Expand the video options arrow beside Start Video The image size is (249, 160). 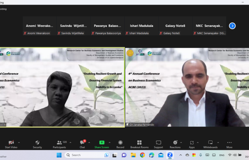[x=19, y=142]
